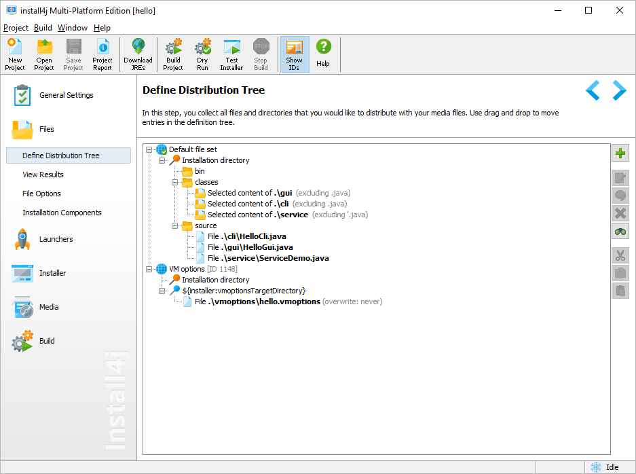
Task: Click the binoculars search icon
Action: pyautogui.click(x=620, y=232)
